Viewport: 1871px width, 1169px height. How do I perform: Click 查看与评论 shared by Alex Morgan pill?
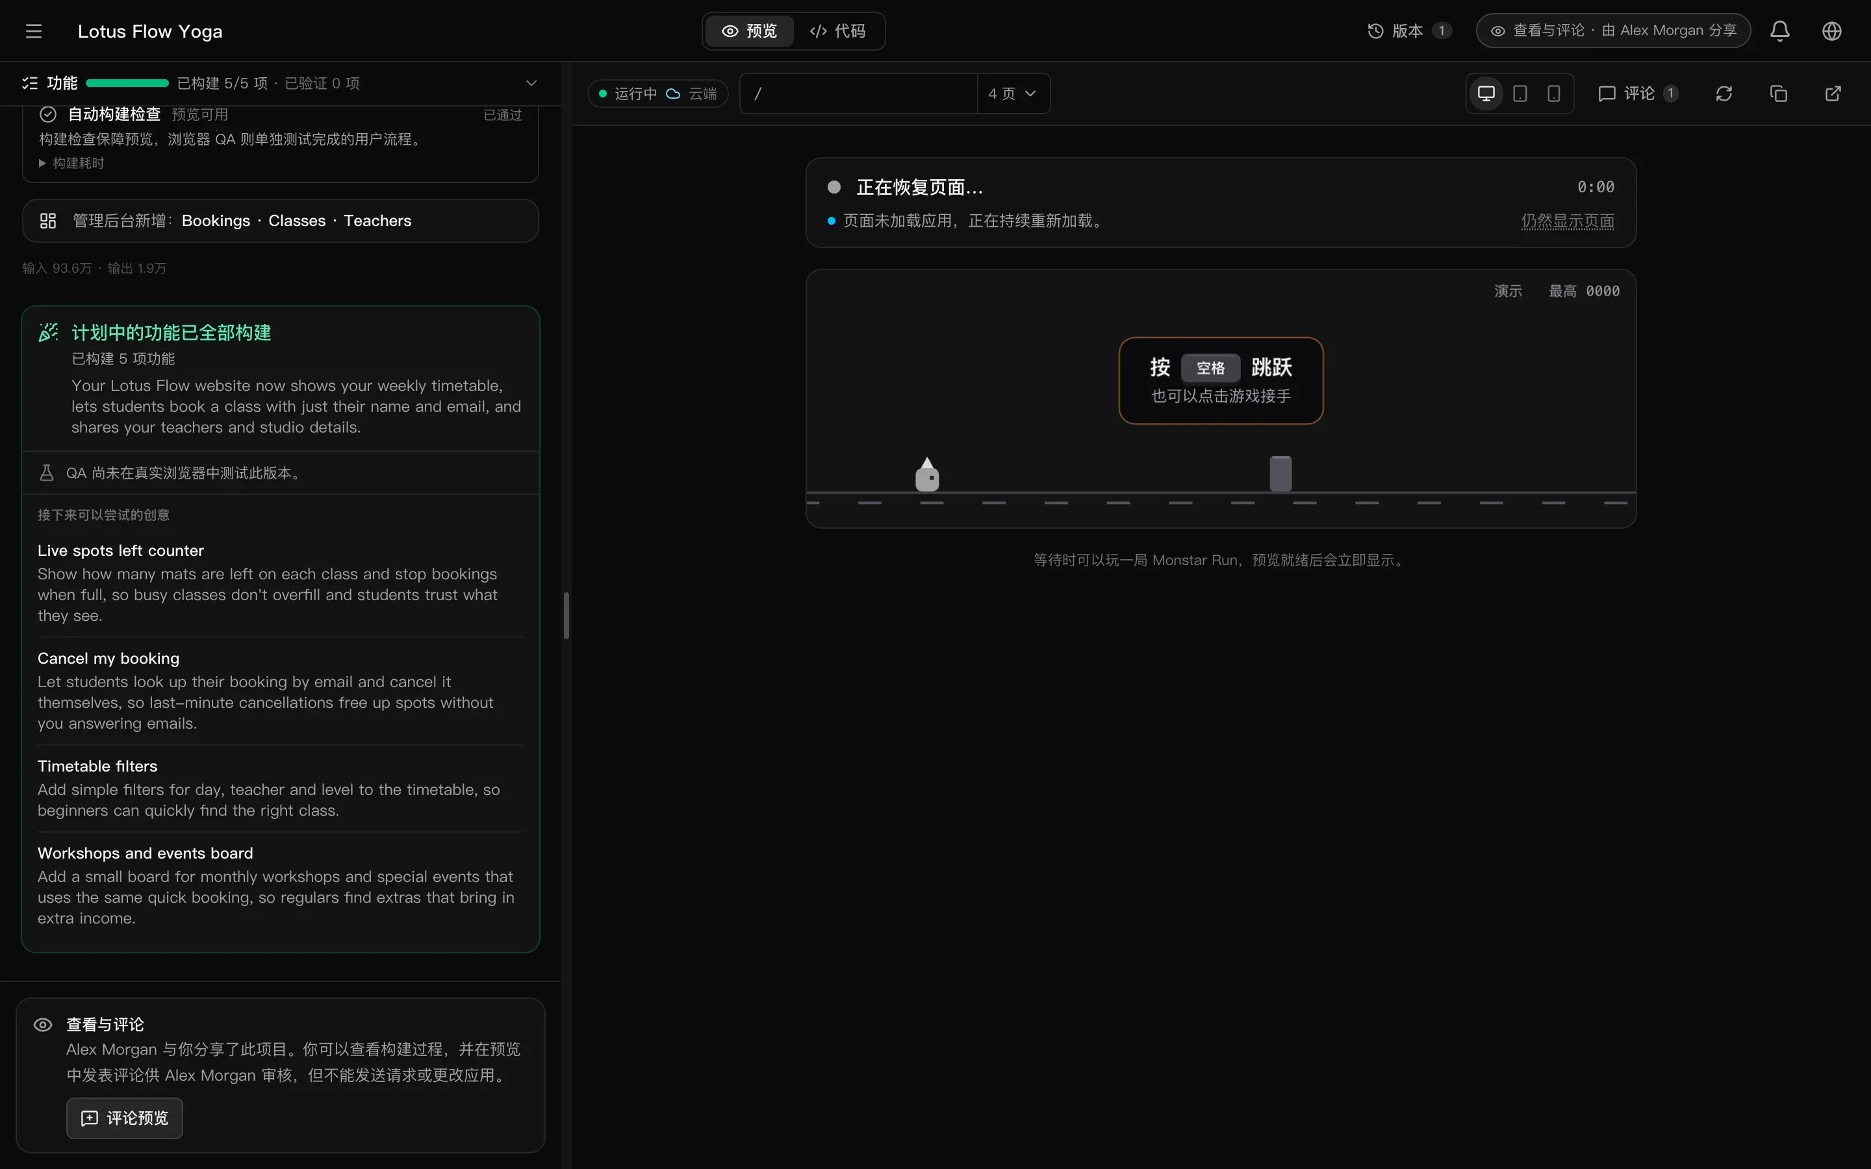click(1613, 31)
